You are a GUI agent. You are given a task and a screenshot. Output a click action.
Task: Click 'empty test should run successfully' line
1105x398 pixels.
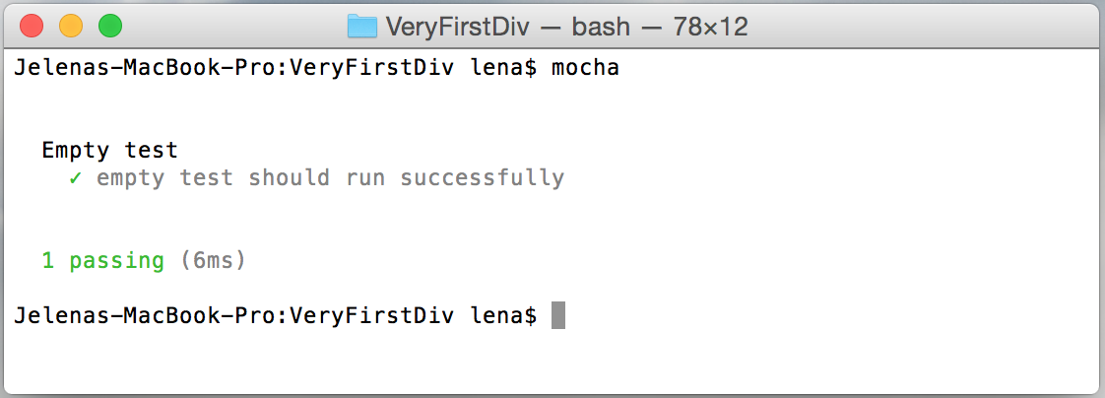click(x=330, y=177)
